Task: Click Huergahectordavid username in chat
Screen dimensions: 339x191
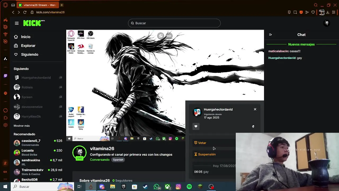Action: click(x=282, y=58)
